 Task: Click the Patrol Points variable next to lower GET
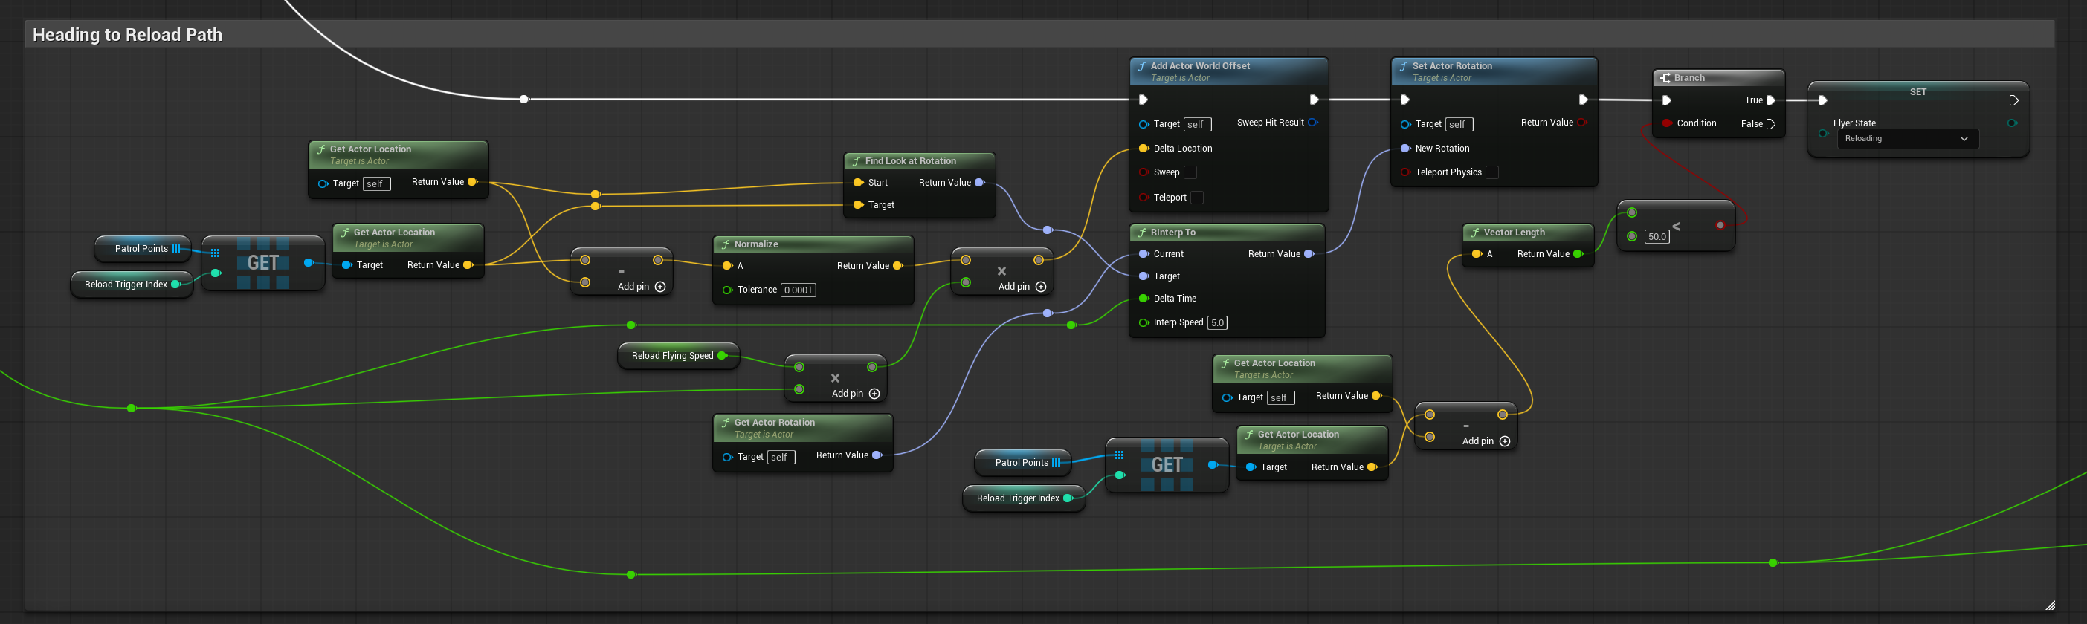point(1022,463)
